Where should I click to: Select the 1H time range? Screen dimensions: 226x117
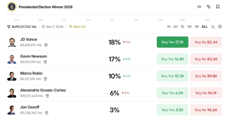click(x=169, y=27)
